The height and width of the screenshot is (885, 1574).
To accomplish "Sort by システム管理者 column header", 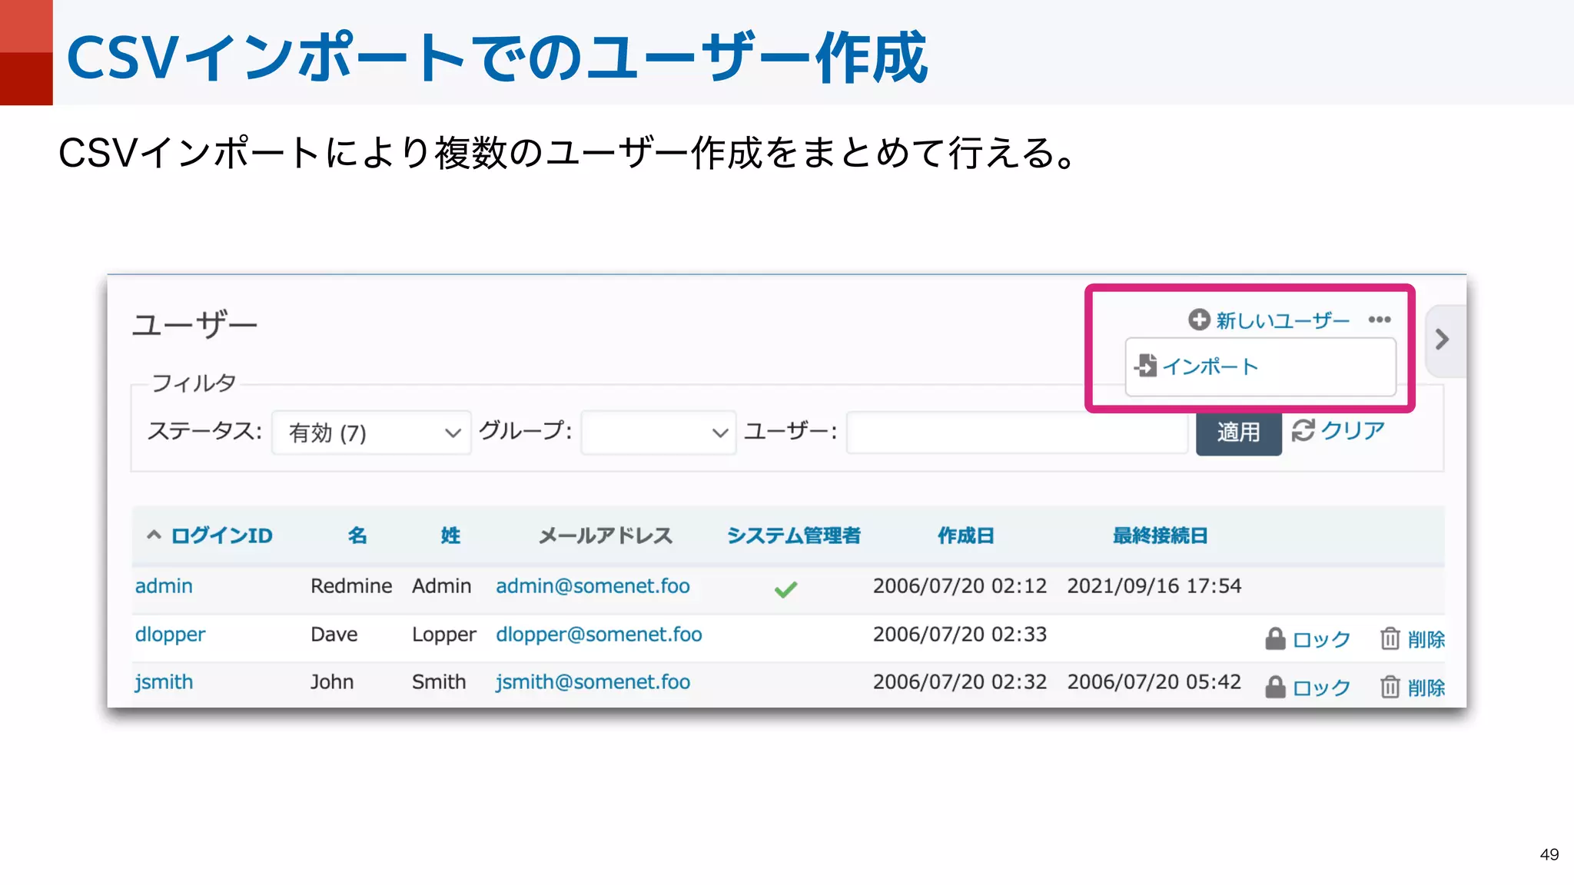I will [x=794, y=535].
